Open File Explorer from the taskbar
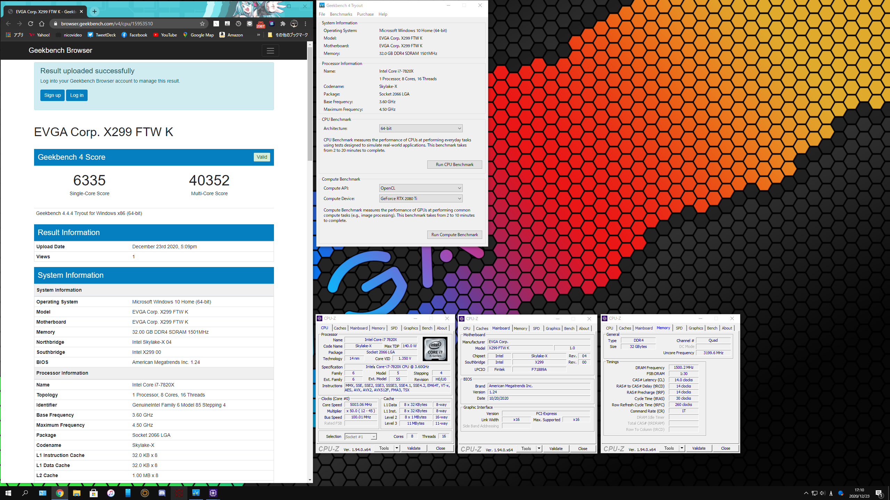890x500 pixels. point(76,493)
